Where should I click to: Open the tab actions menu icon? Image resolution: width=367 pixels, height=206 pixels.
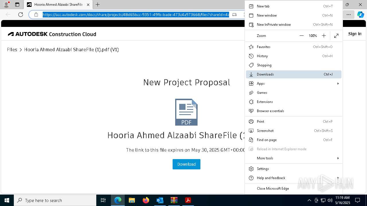coord(17,5)
